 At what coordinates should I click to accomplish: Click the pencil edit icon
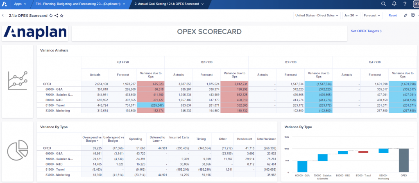point(405,16)
